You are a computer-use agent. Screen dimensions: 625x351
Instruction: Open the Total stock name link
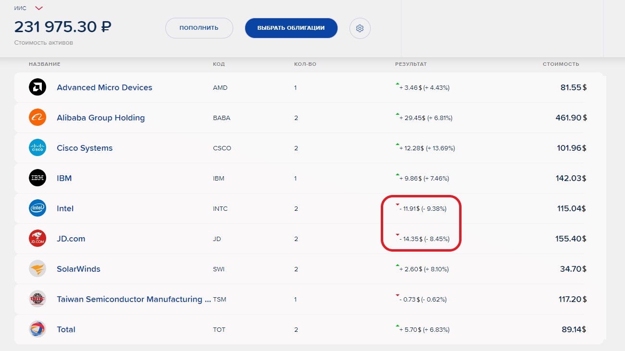66,329
